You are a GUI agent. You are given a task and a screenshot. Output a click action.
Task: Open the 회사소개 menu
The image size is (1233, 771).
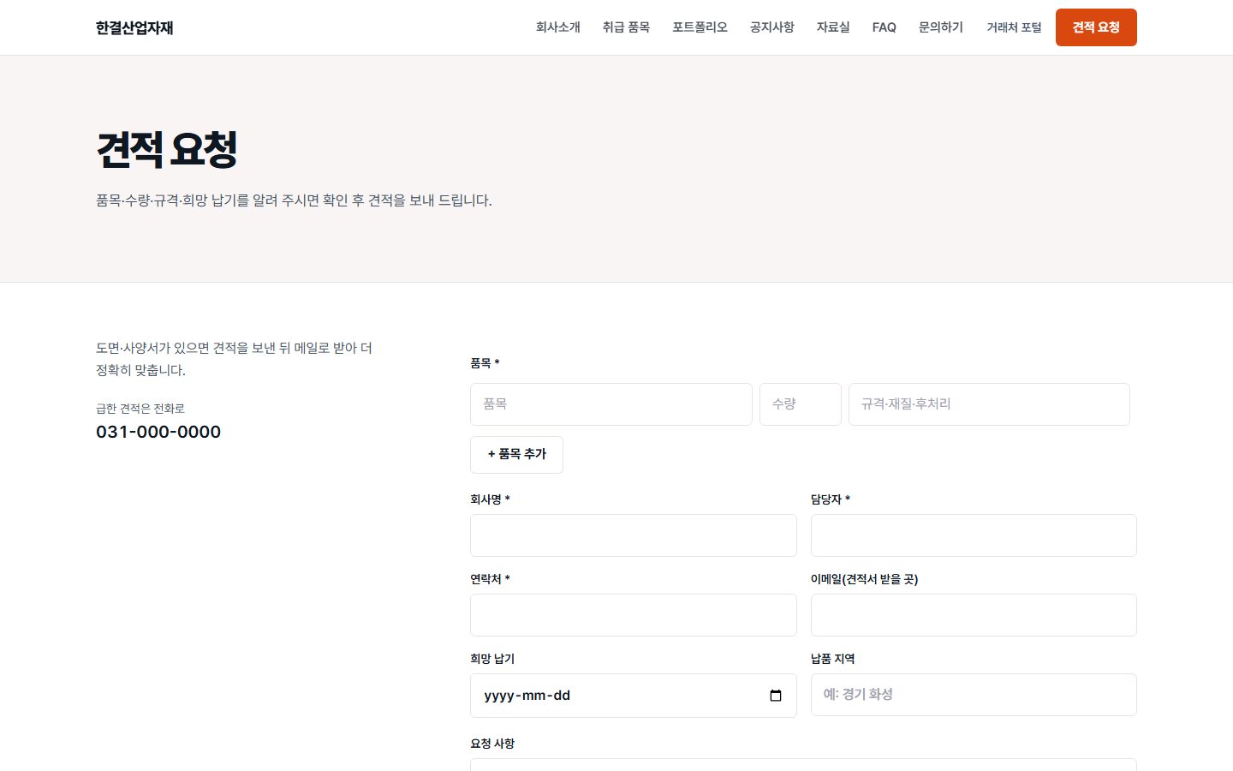(x=558, y=27)
